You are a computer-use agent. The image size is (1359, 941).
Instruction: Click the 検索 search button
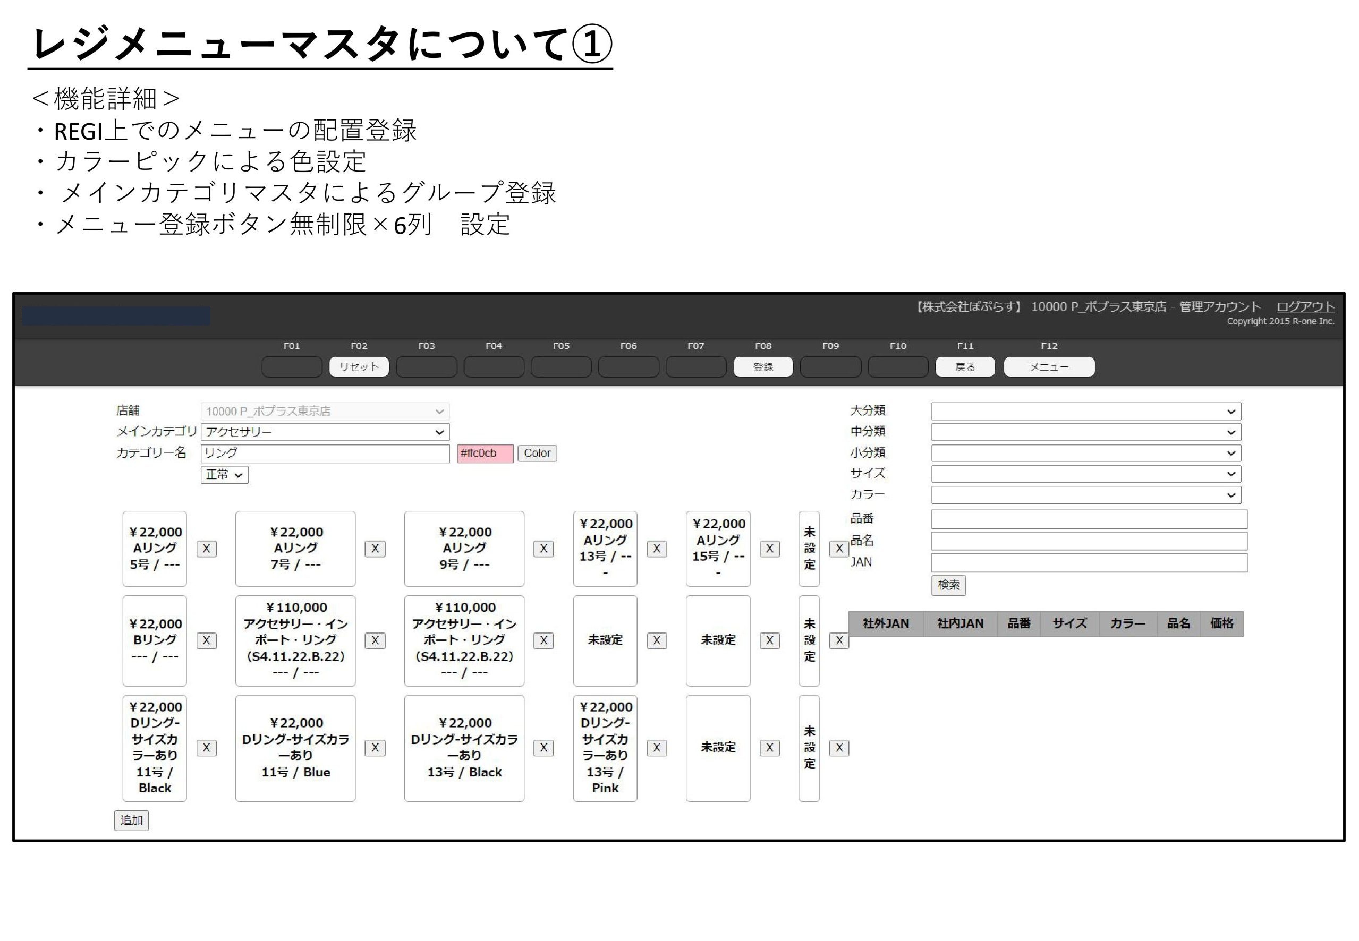click(948, 585)
